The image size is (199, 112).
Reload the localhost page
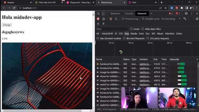click(x=14, y=8)
